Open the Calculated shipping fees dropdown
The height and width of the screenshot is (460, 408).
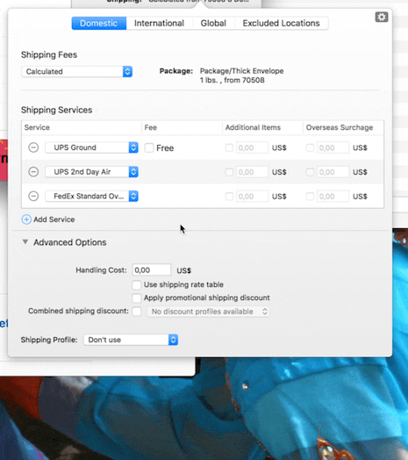tap(77, 72)
